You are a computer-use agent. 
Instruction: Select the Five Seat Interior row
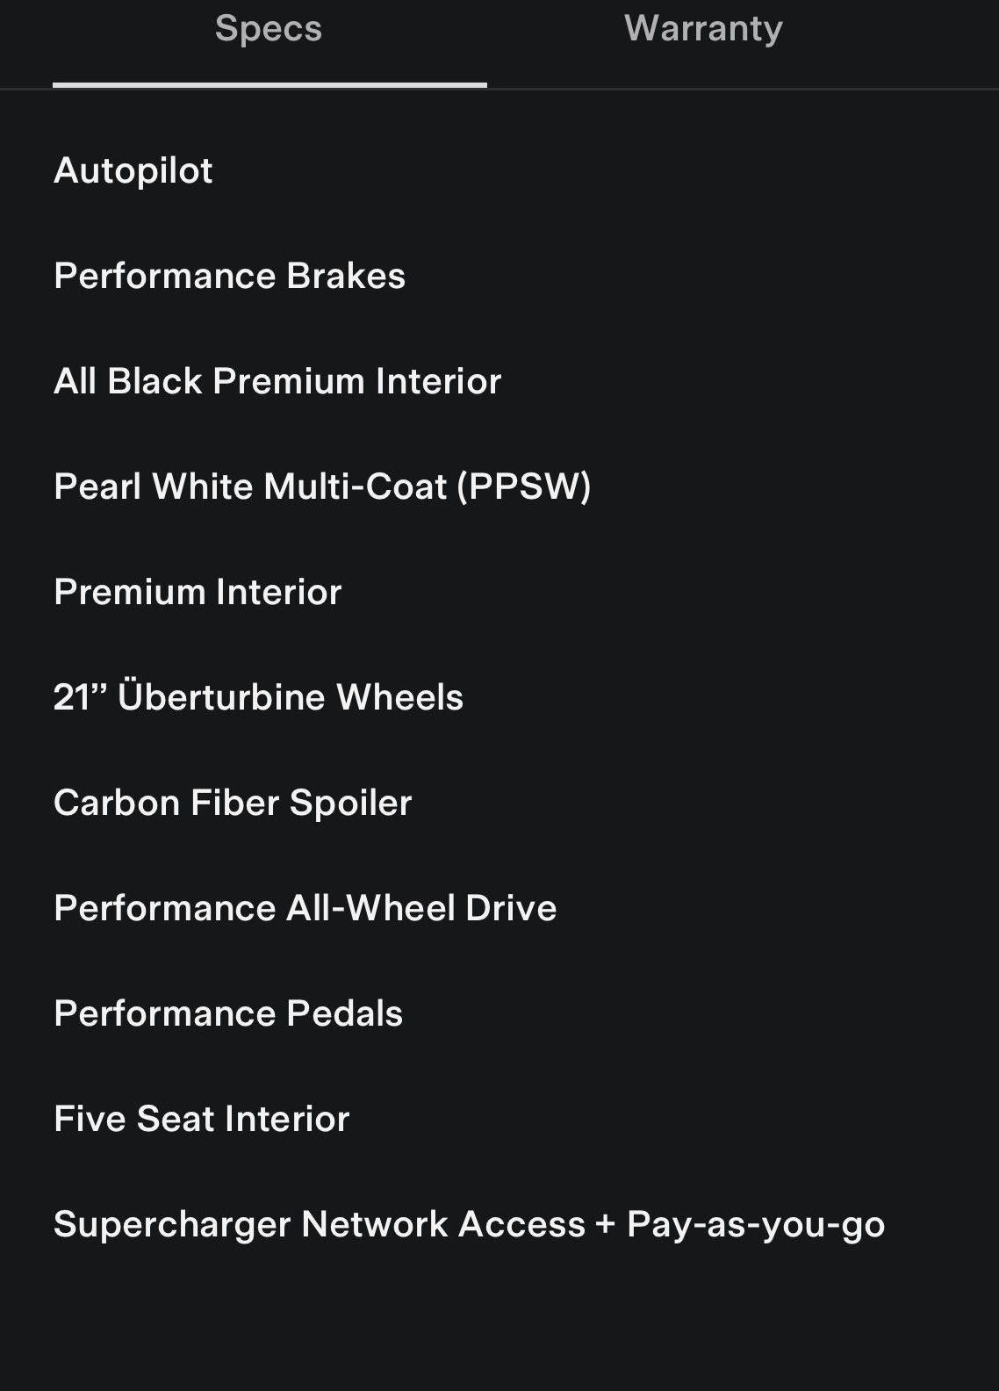click(x=201, y=1119)
